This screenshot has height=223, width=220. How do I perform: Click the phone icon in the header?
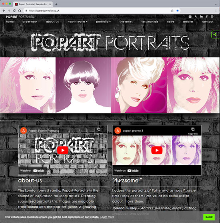pyautogui.click(x=196, y=16)
